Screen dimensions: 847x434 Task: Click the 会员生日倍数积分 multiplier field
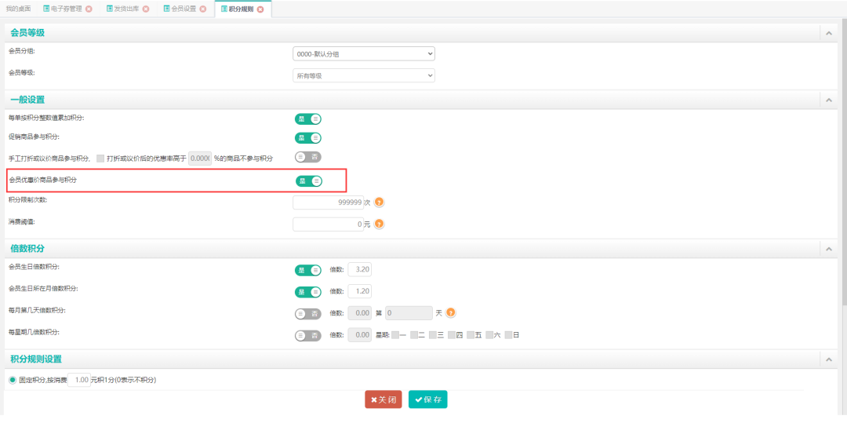pos(360,270)
